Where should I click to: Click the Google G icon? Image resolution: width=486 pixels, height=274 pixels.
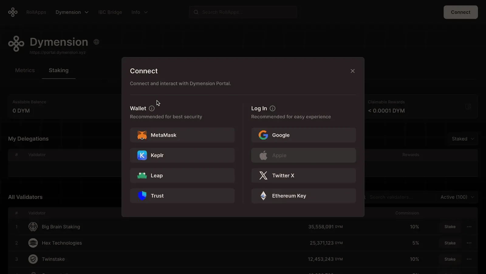click(263, 135)
